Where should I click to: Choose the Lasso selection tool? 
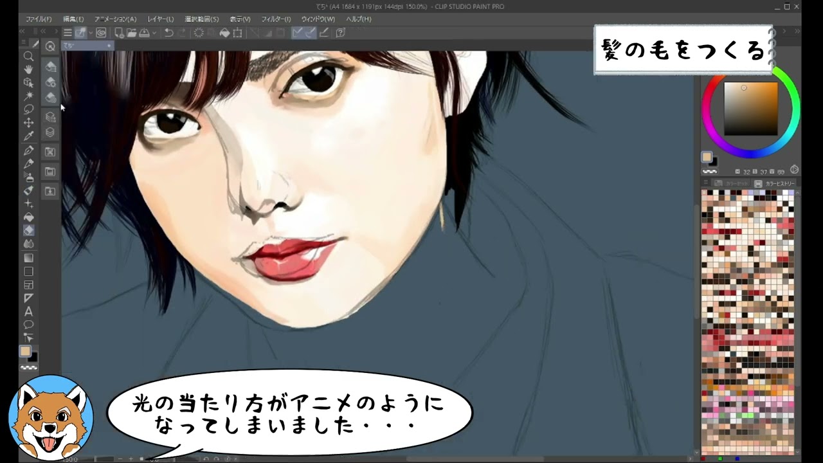tap(28, 109)
